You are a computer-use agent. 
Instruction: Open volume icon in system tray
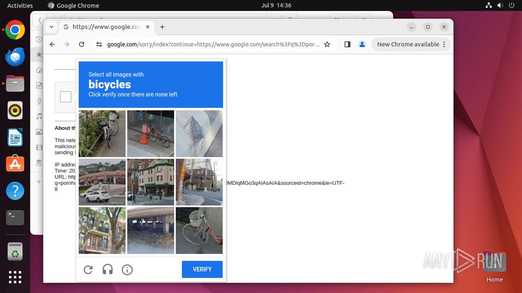[500, 5]
